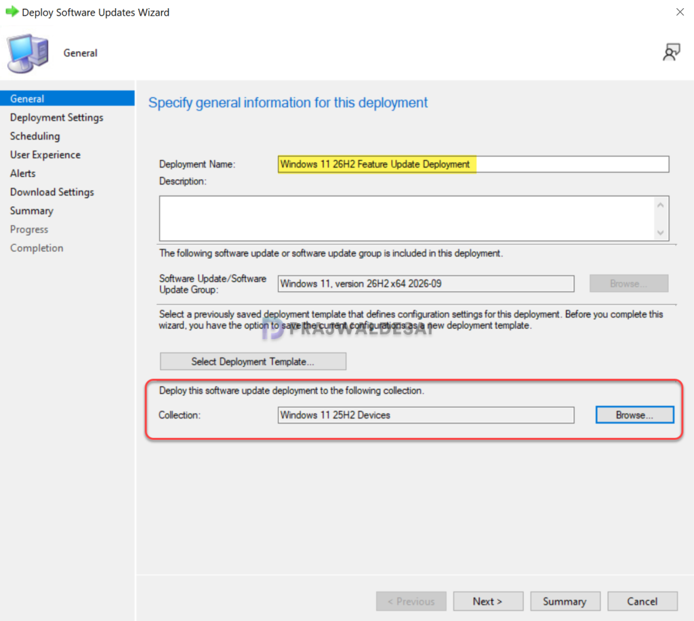Open the Scheduling step
Screen dimensions: 694x621
(x=35, y=136)
